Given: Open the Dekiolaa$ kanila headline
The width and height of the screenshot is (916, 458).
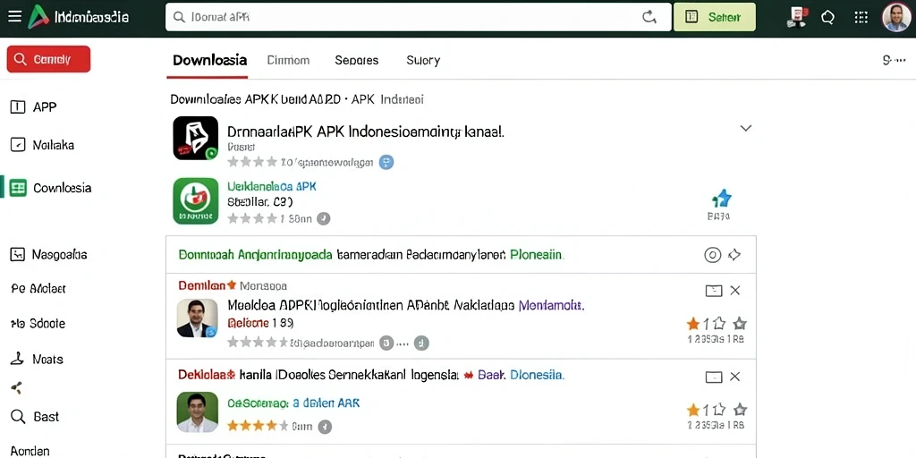Looking at the screenshot, I should click(318, 375).
